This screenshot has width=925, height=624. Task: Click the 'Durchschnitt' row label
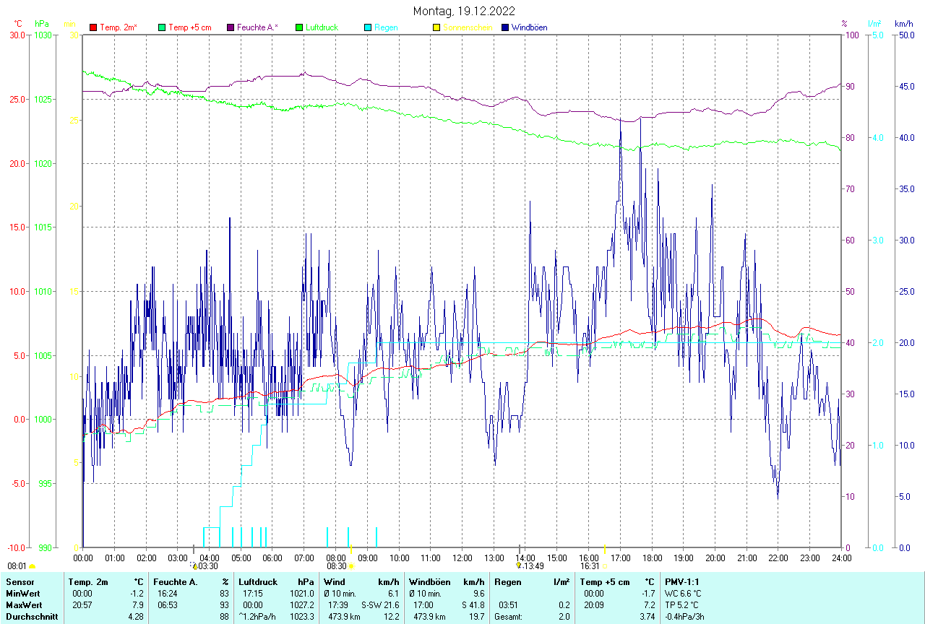point(31,617)
